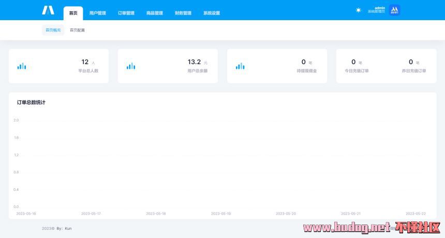This screenshot has width=445, height=238.
Task: Open the 用户管理 menu
Action: (x=98, y=13)
